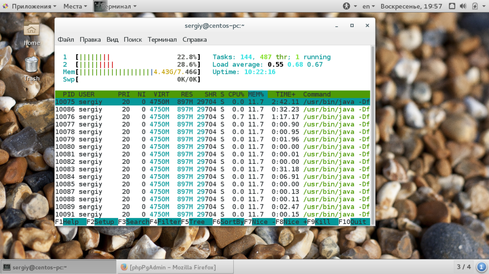489x274 pixels.
Task: Expand the Места places menu
Action: click(75, 6)
